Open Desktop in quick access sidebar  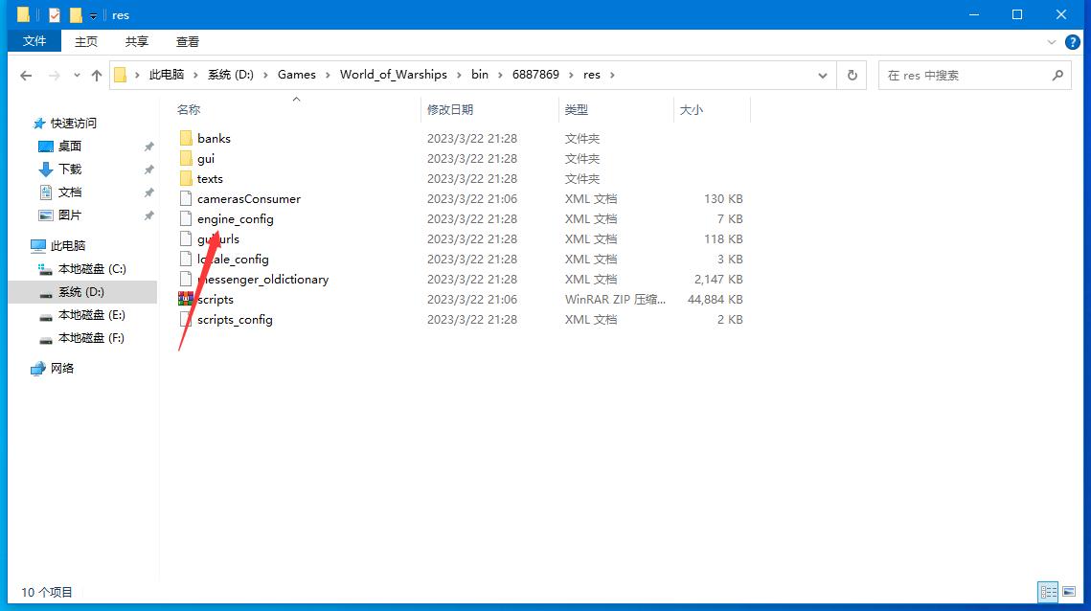coord(70,147)
